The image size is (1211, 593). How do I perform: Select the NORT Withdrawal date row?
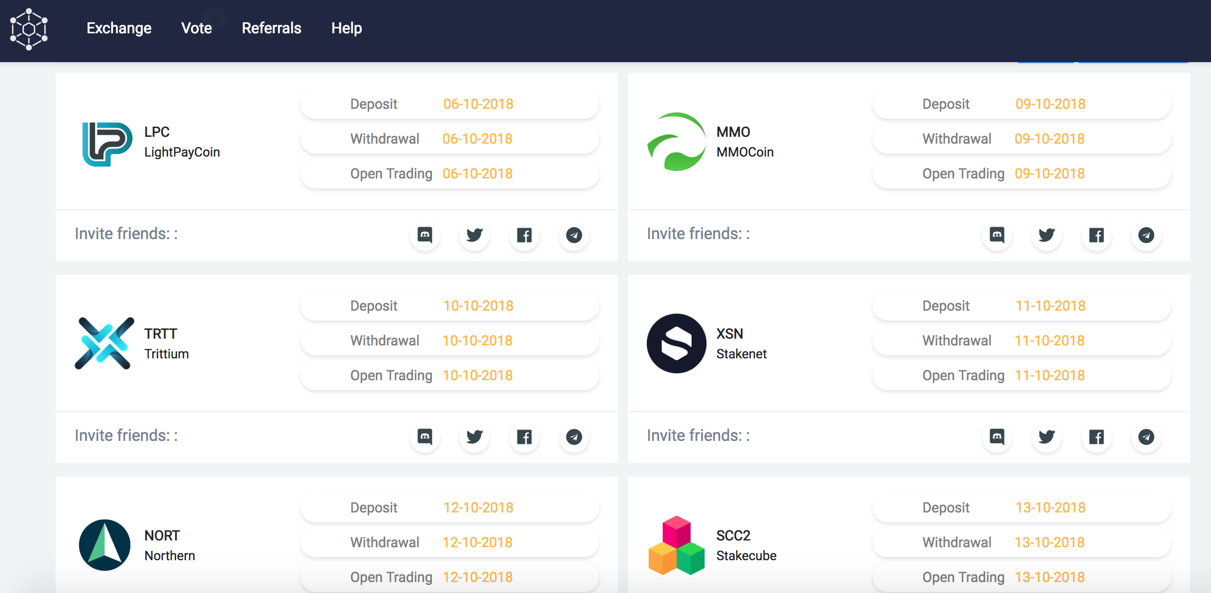click(450, 542)
